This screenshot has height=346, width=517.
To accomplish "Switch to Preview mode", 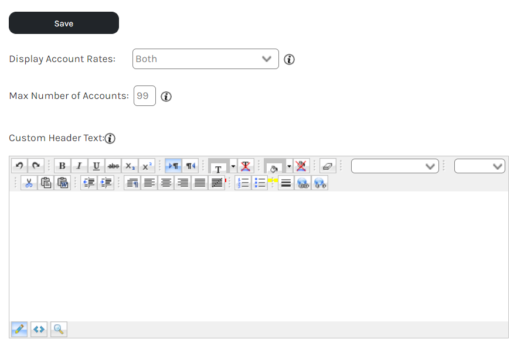I will (59, 329).
